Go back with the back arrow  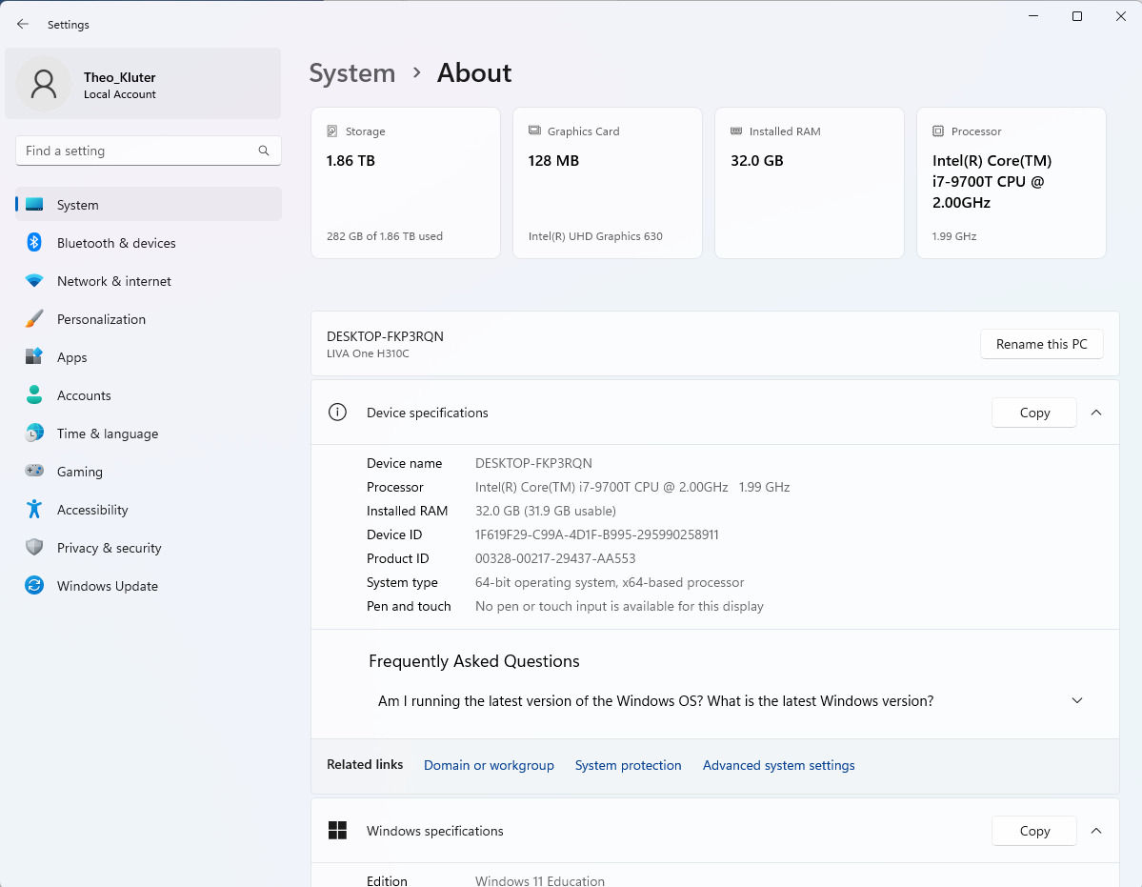(23, 24)
